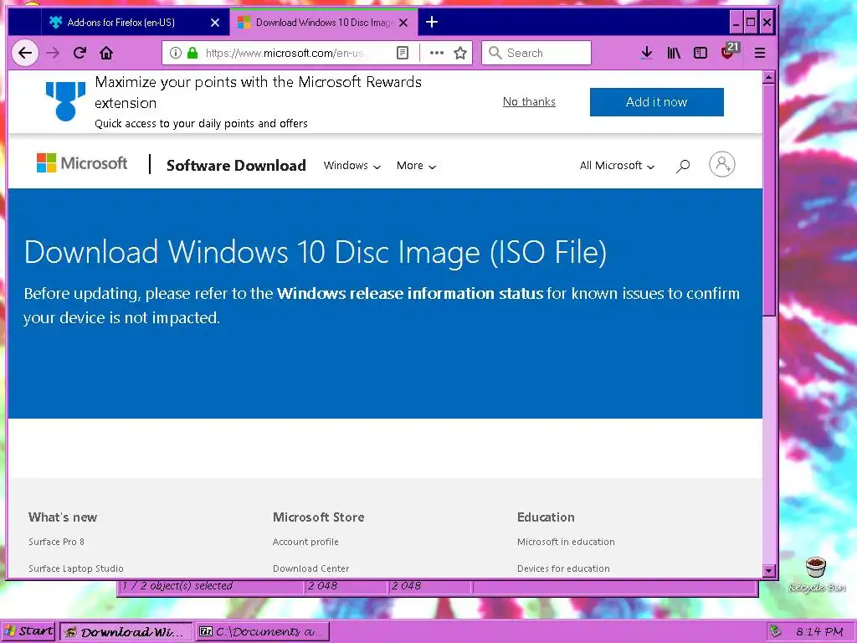Open the Surface Pro 8 link
Screen dimensions: 857x643
point(56,542)
